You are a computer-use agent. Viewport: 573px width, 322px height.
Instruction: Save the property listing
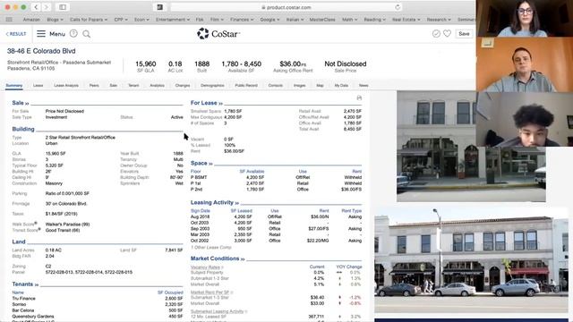pos(464,34)
